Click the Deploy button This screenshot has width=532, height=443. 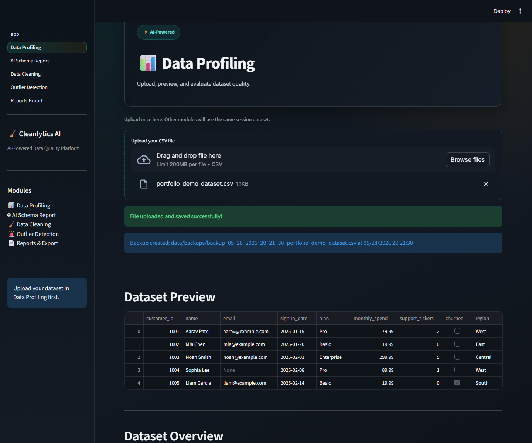pos(502,11)
